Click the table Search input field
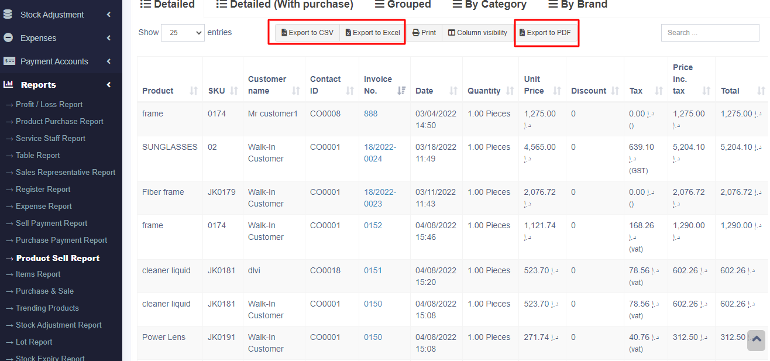The width and height of the screenshot is (770, 361). click(710, 33)
